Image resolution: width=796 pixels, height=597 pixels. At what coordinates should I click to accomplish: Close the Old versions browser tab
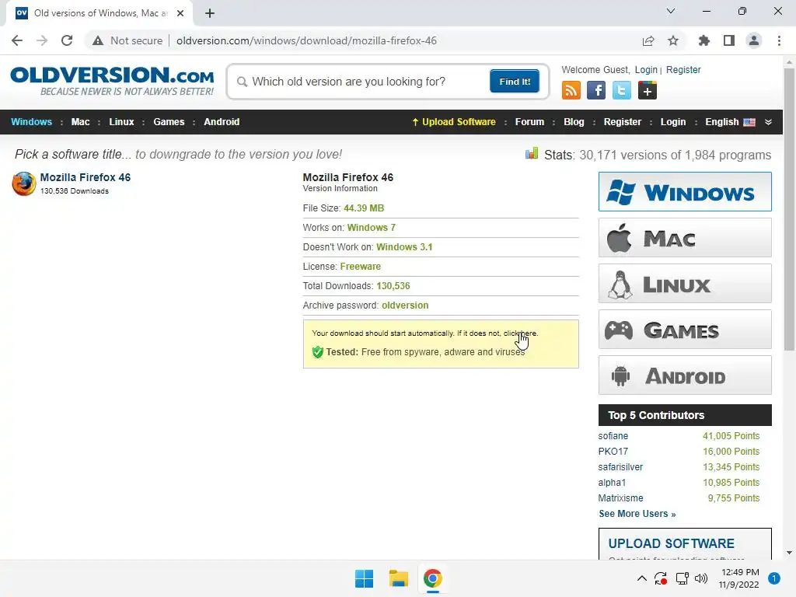click(180, 13)
